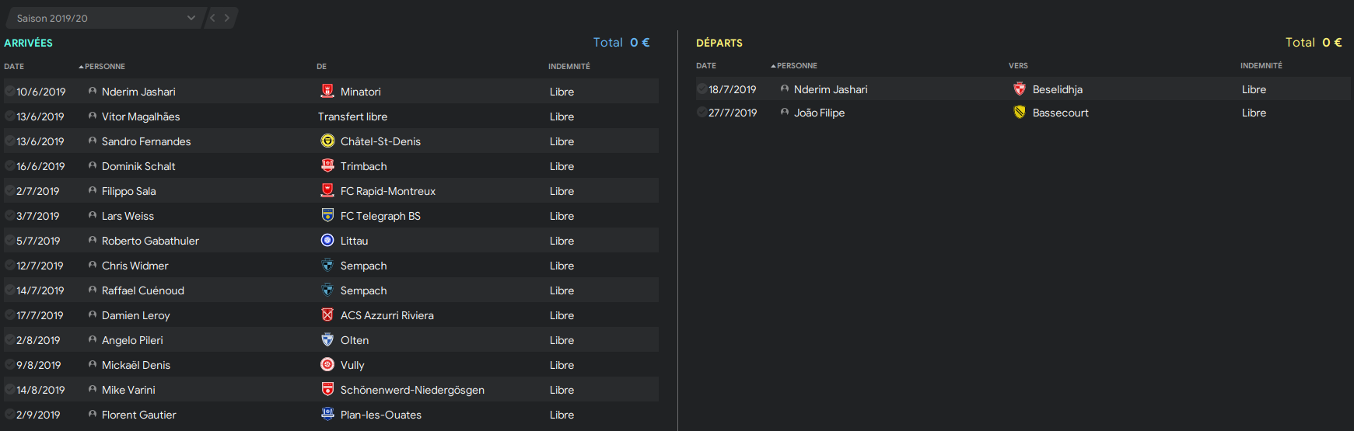Click the Châtel-St-Denis club badge
Viewport: 1354px width, 431px height.
327,141
